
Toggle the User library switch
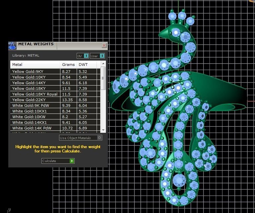click(x=97, y=56)
